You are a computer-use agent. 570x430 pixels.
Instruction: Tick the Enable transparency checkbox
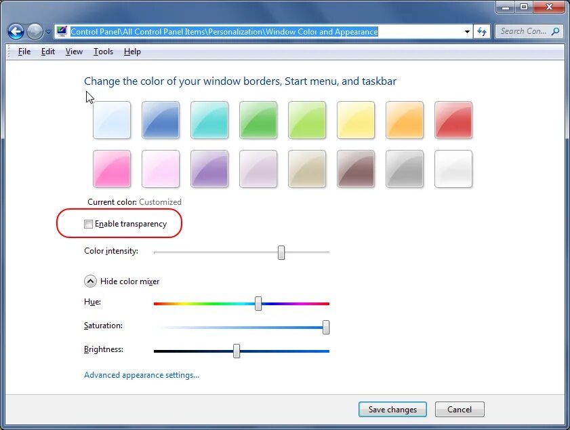tap(88, 224)
